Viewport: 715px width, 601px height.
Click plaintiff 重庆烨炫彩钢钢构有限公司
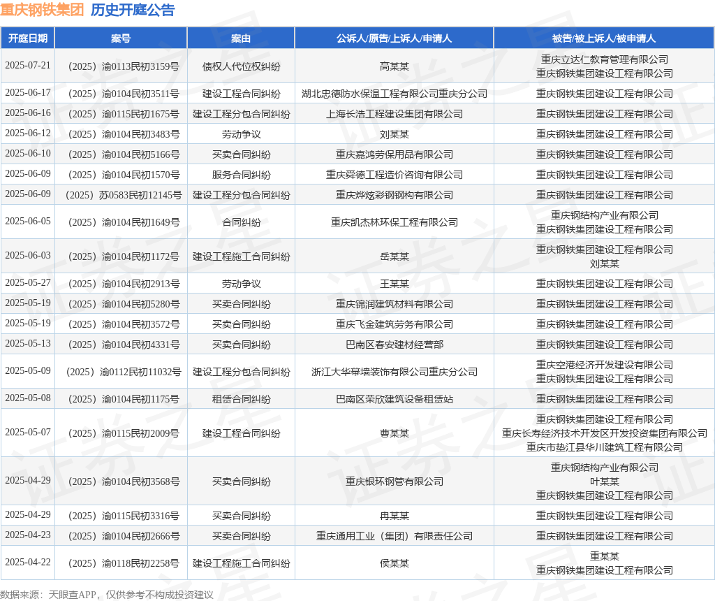(395, 195)
